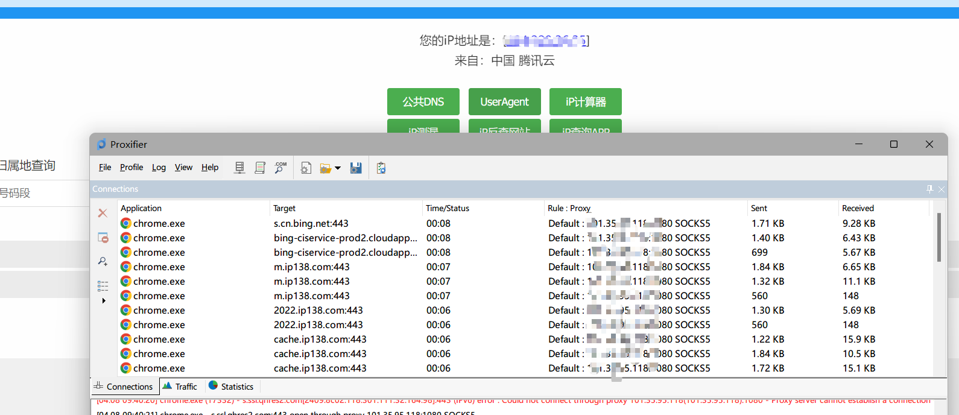Sort by the Application column header
This screenshot has width=959, height=415.
[194, 208]
